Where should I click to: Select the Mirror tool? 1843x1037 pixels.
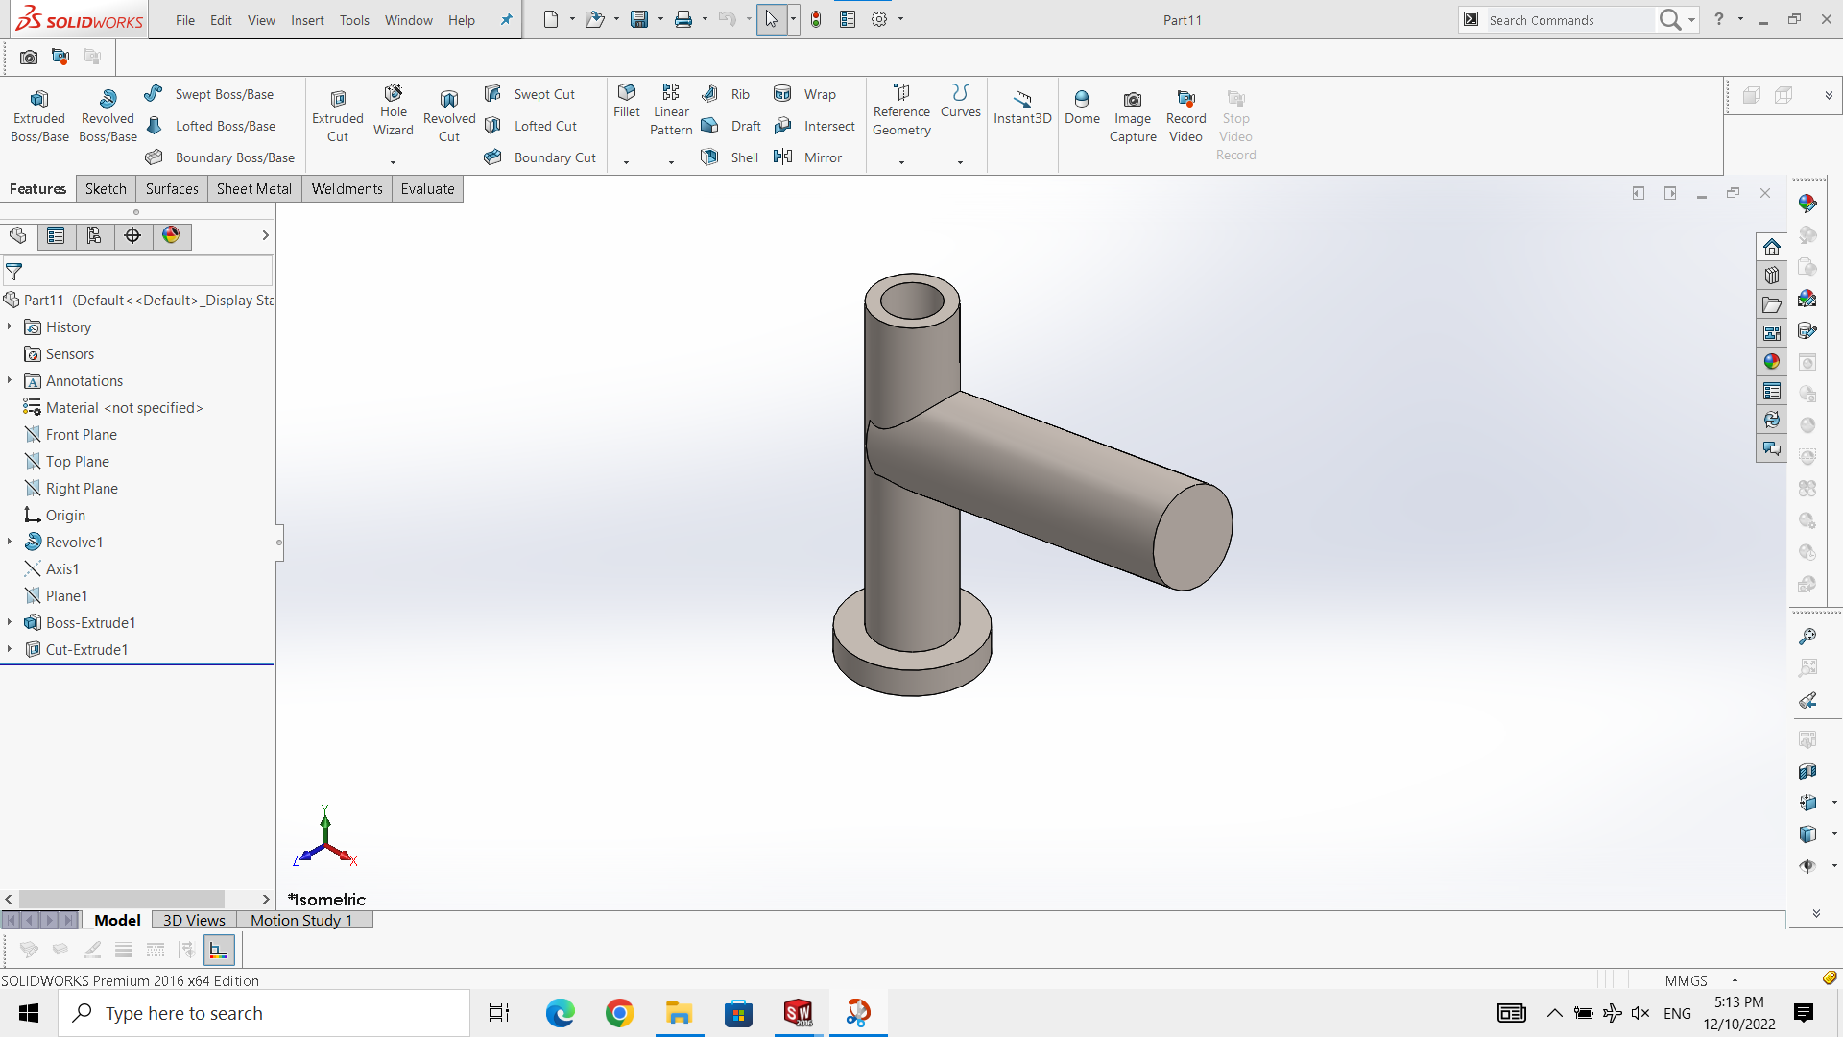click(808, 157)
